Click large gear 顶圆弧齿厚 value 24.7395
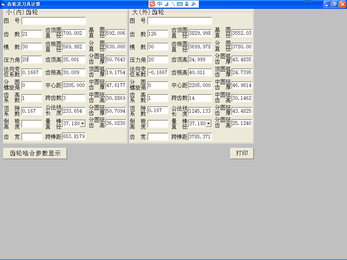This screenshot has height=260, width=347. tap(242, 72)
